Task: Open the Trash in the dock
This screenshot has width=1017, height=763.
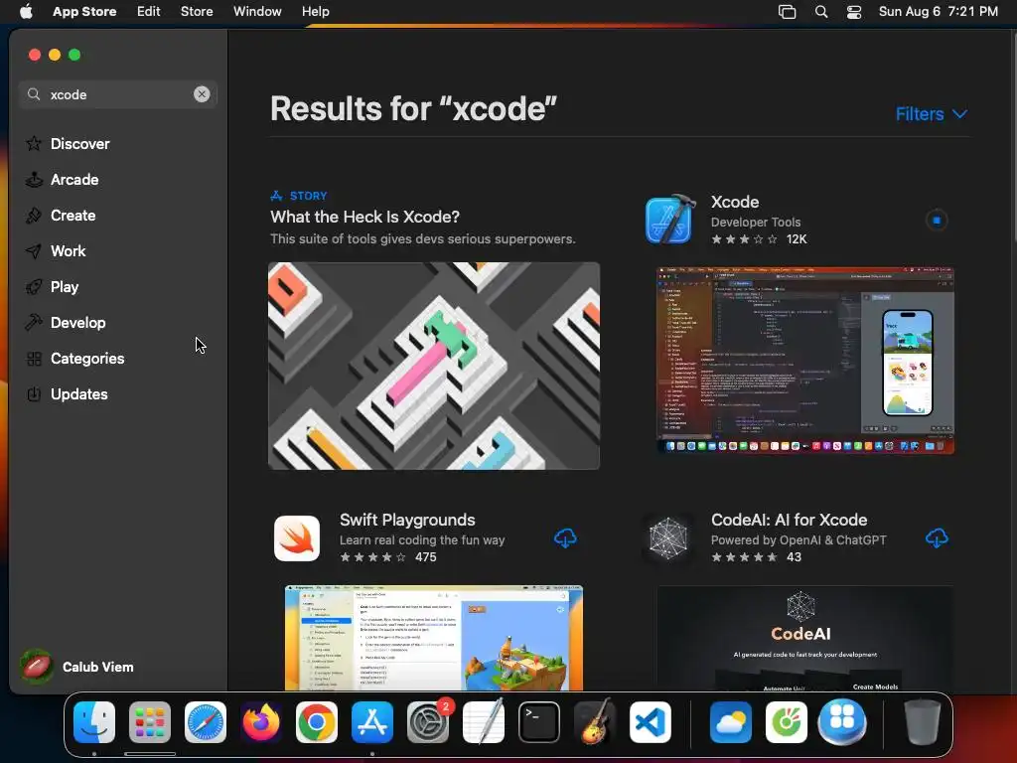Action: (x=923, y=722)
